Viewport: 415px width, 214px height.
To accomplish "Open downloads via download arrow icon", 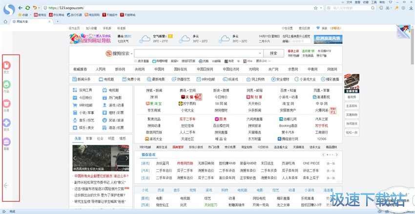I will tap(410, 8).
